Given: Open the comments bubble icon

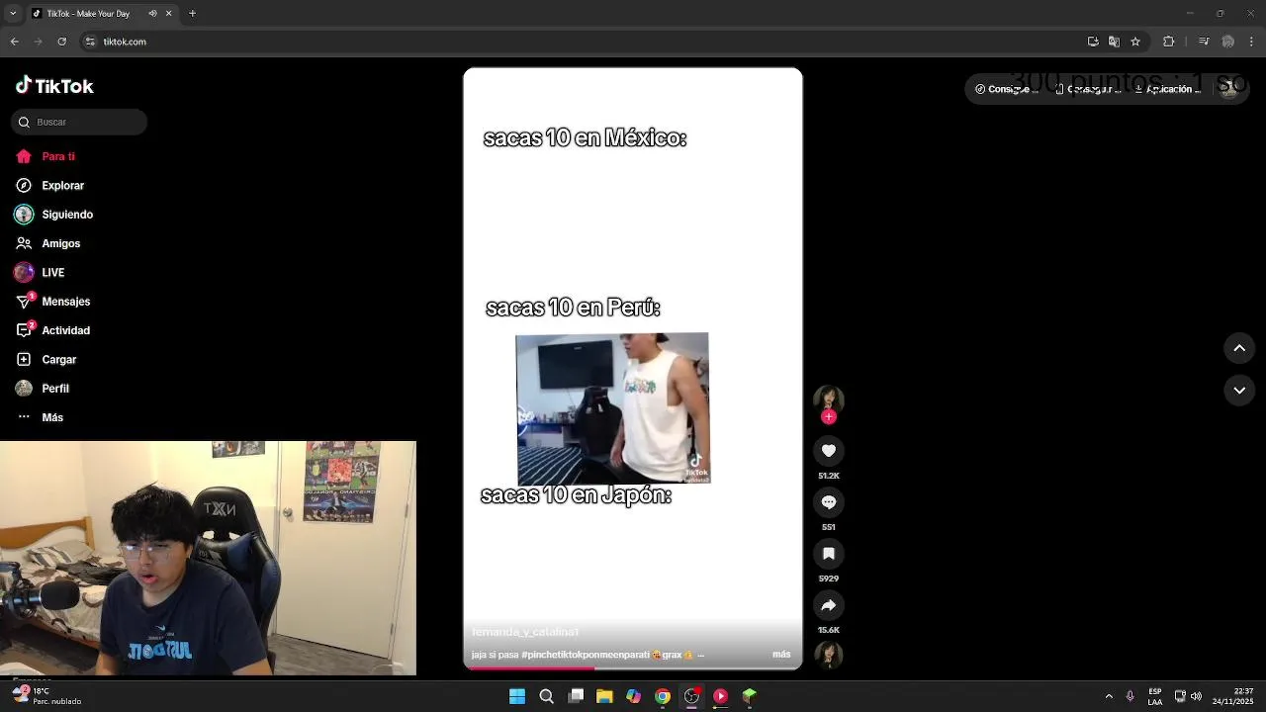Looking at the screenshot, I should (x=829, y=502).
